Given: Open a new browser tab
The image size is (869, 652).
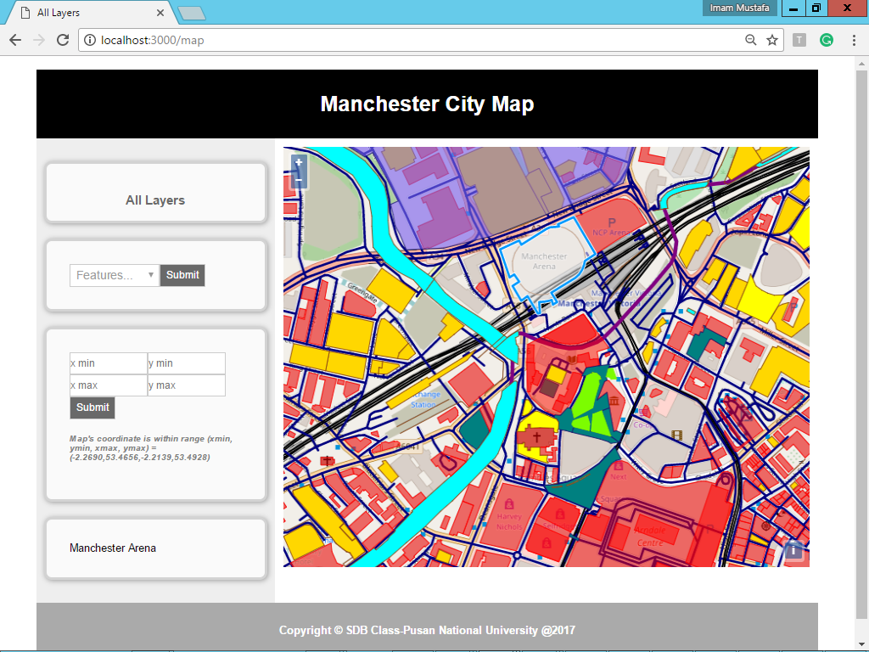Looking at the screenshot, I should [193, 14].
